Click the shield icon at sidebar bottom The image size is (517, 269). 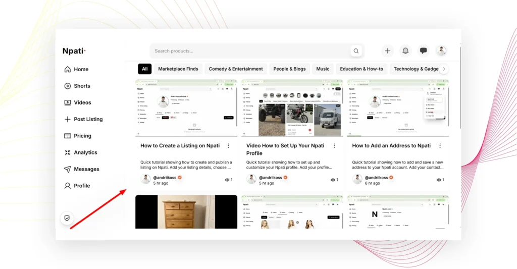(67, 218)
